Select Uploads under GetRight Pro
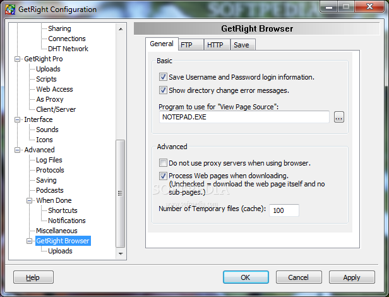 pyautogui.click(x=48, y=69)
